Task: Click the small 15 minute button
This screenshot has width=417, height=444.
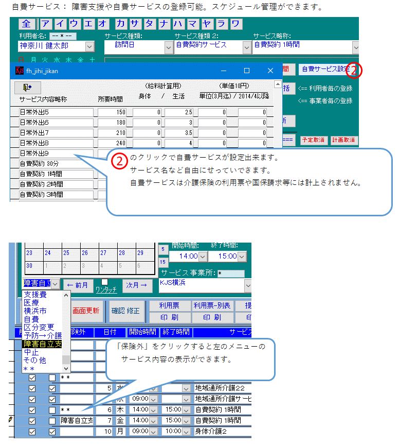Action: (x=162, y=263)
